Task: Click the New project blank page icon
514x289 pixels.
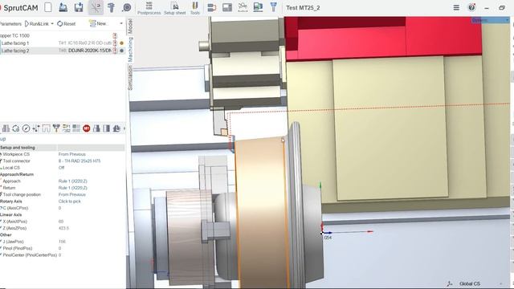Action: point(48,7)
